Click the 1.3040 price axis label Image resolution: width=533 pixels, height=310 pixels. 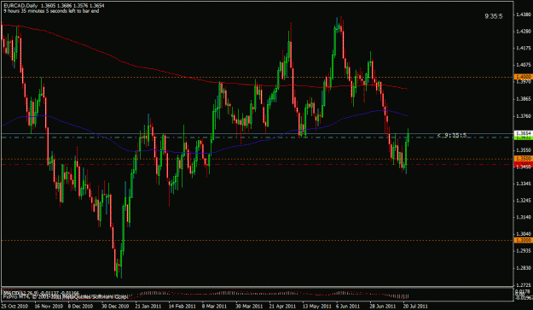(x=524, y=234)
